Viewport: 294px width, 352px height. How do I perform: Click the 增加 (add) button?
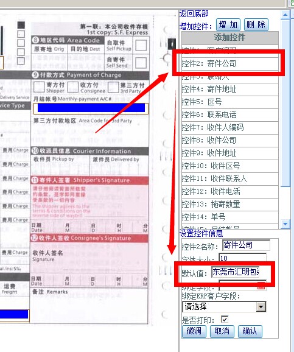(228, 25)
